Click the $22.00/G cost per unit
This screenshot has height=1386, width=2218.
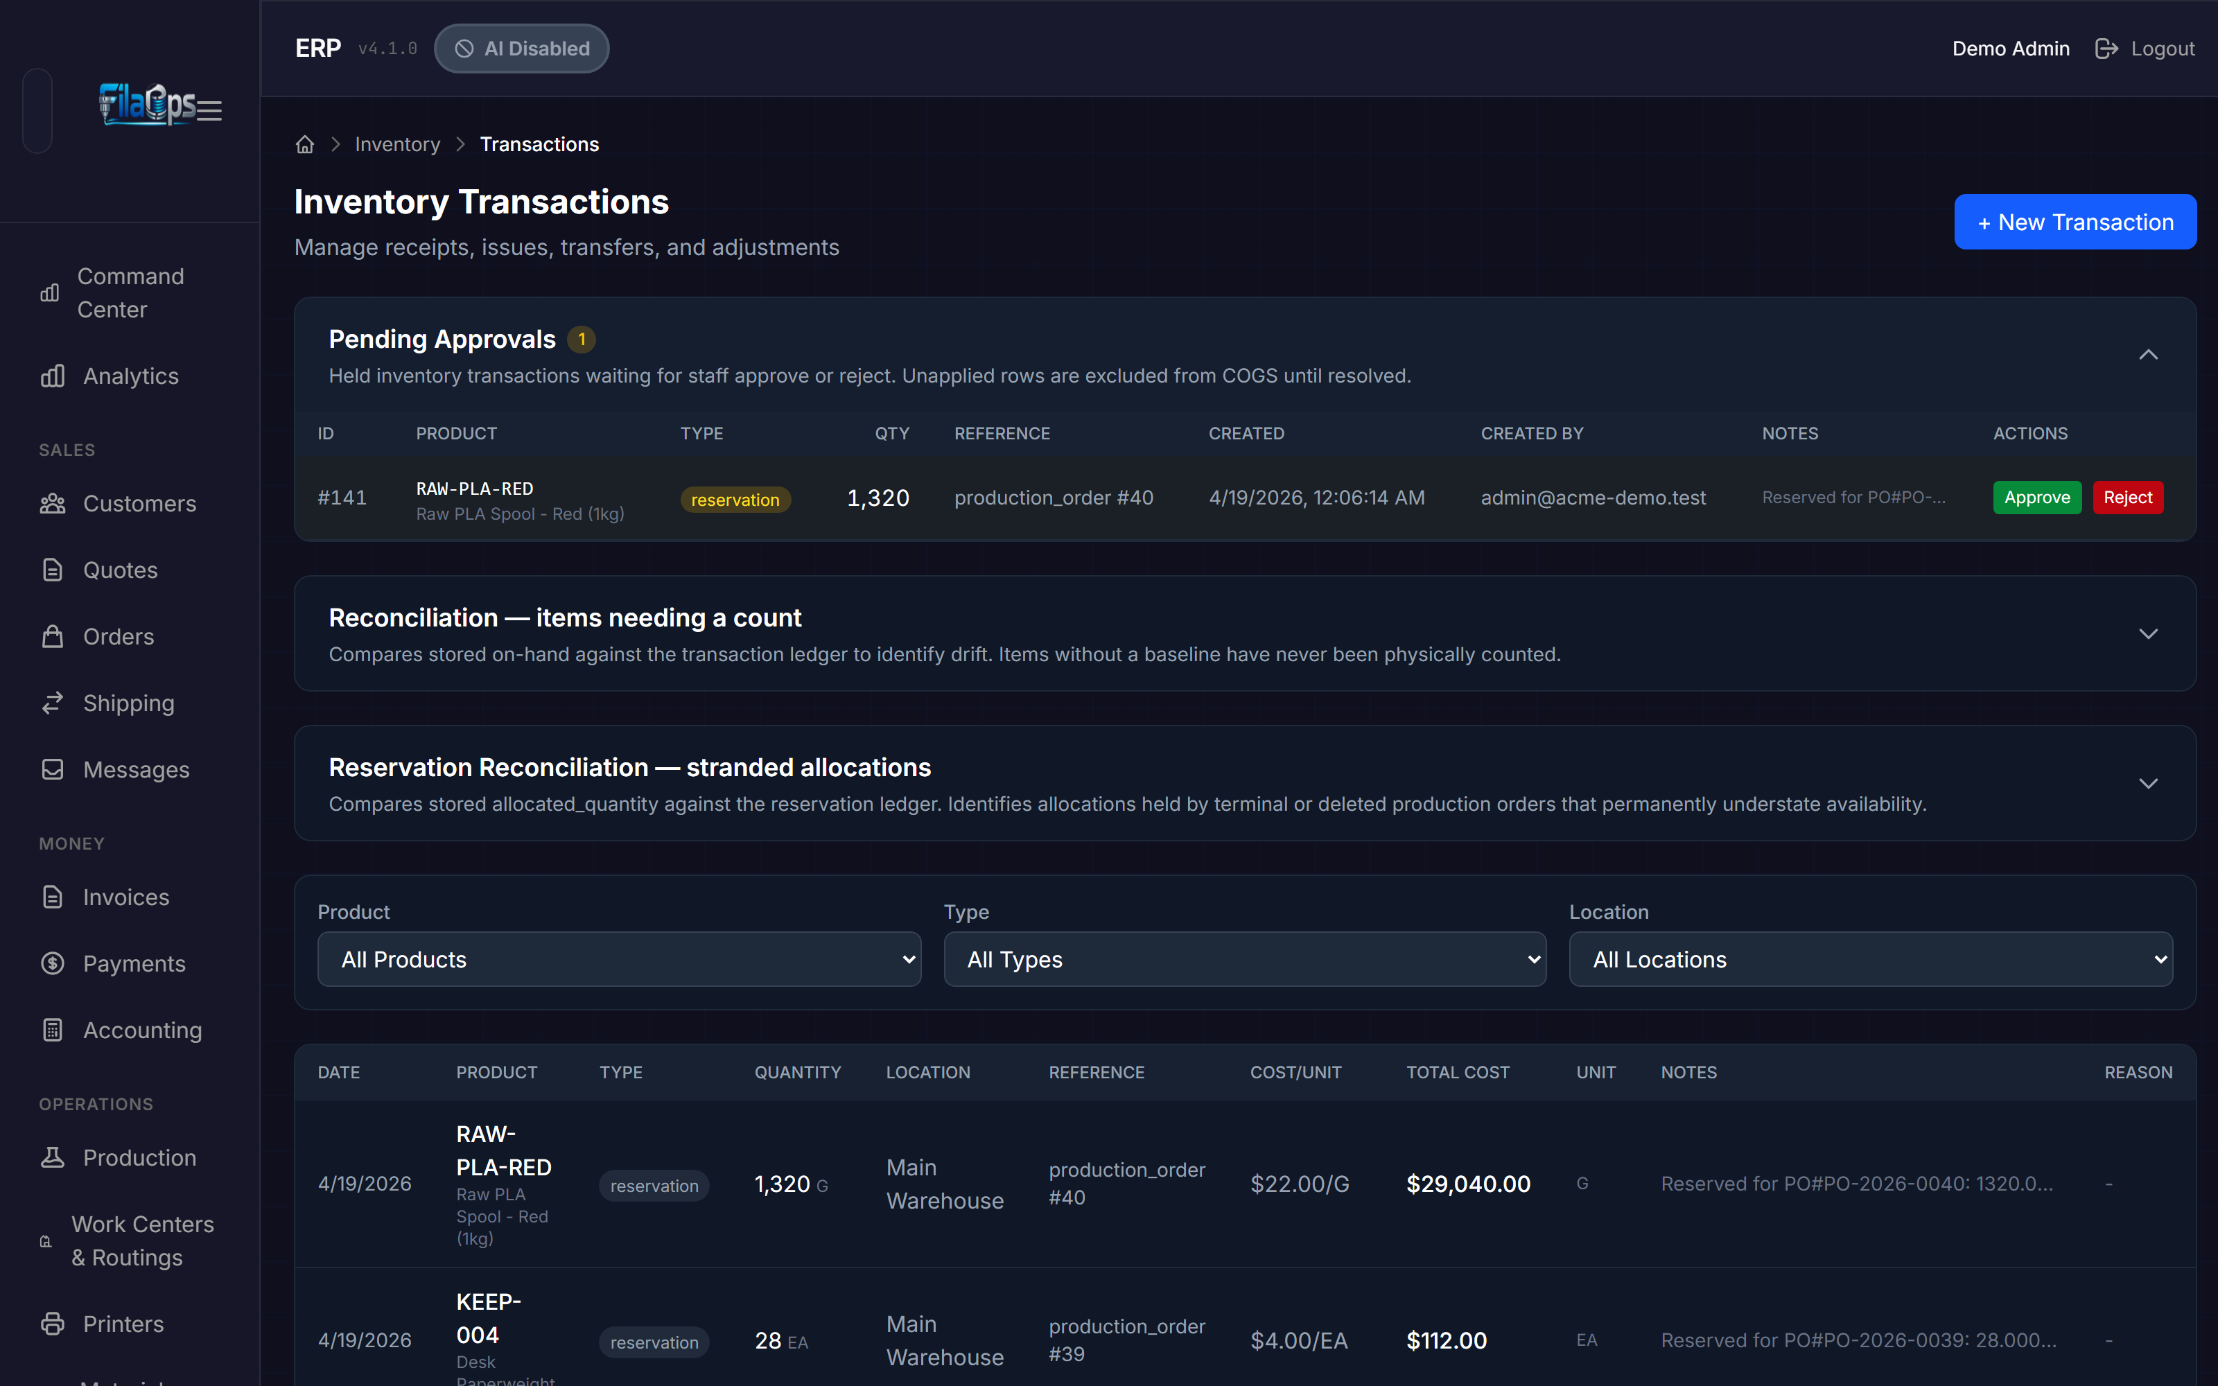tap(1300, 1184)
